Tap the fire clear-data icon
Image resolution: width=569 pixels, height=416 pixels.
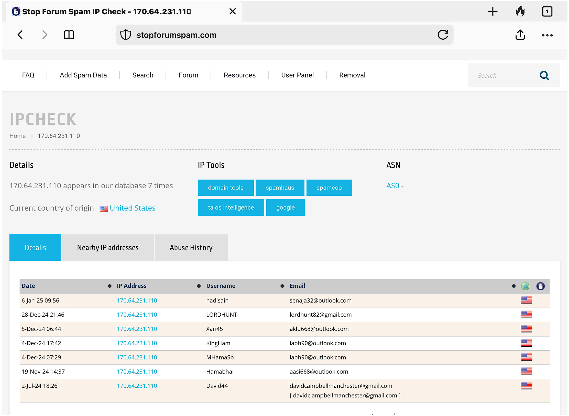point(520,11)
